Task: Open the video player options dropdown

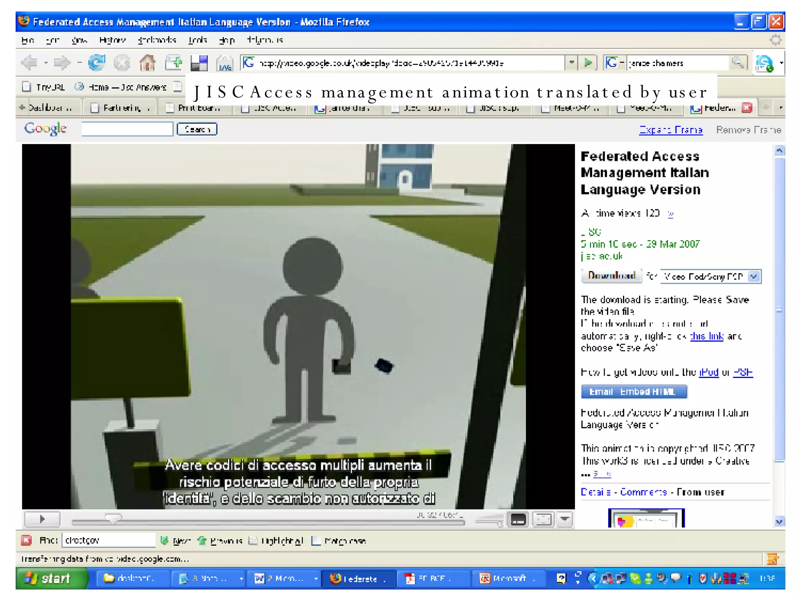Action: (x=564, y=520)
